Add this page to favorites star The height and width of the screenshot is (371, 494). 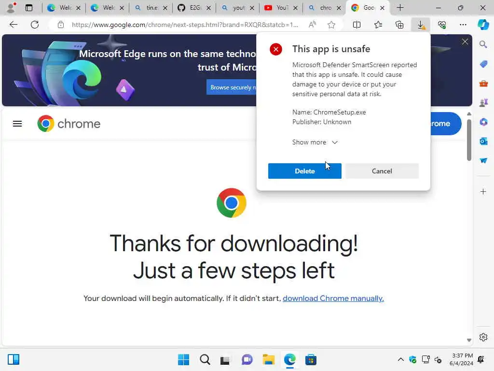(x=331, y=25)
